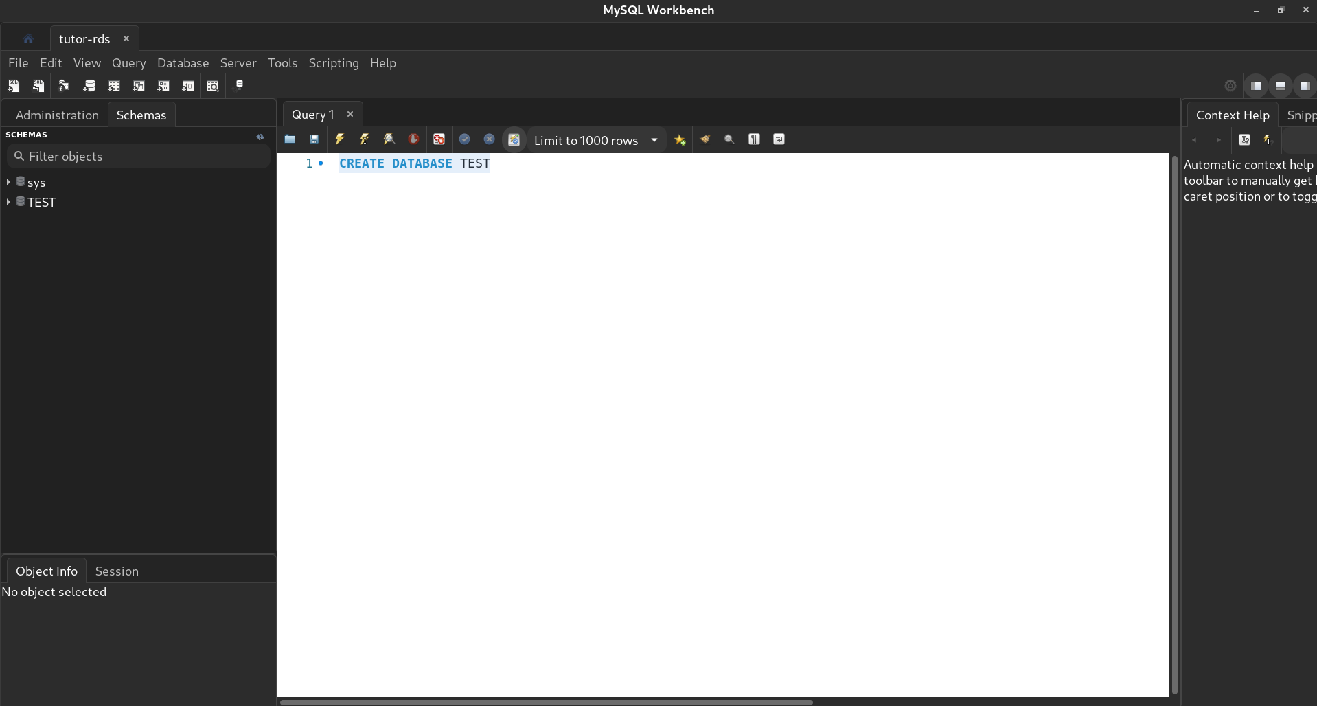
Task: Click the Create new table icon
Action: (113, 86)
